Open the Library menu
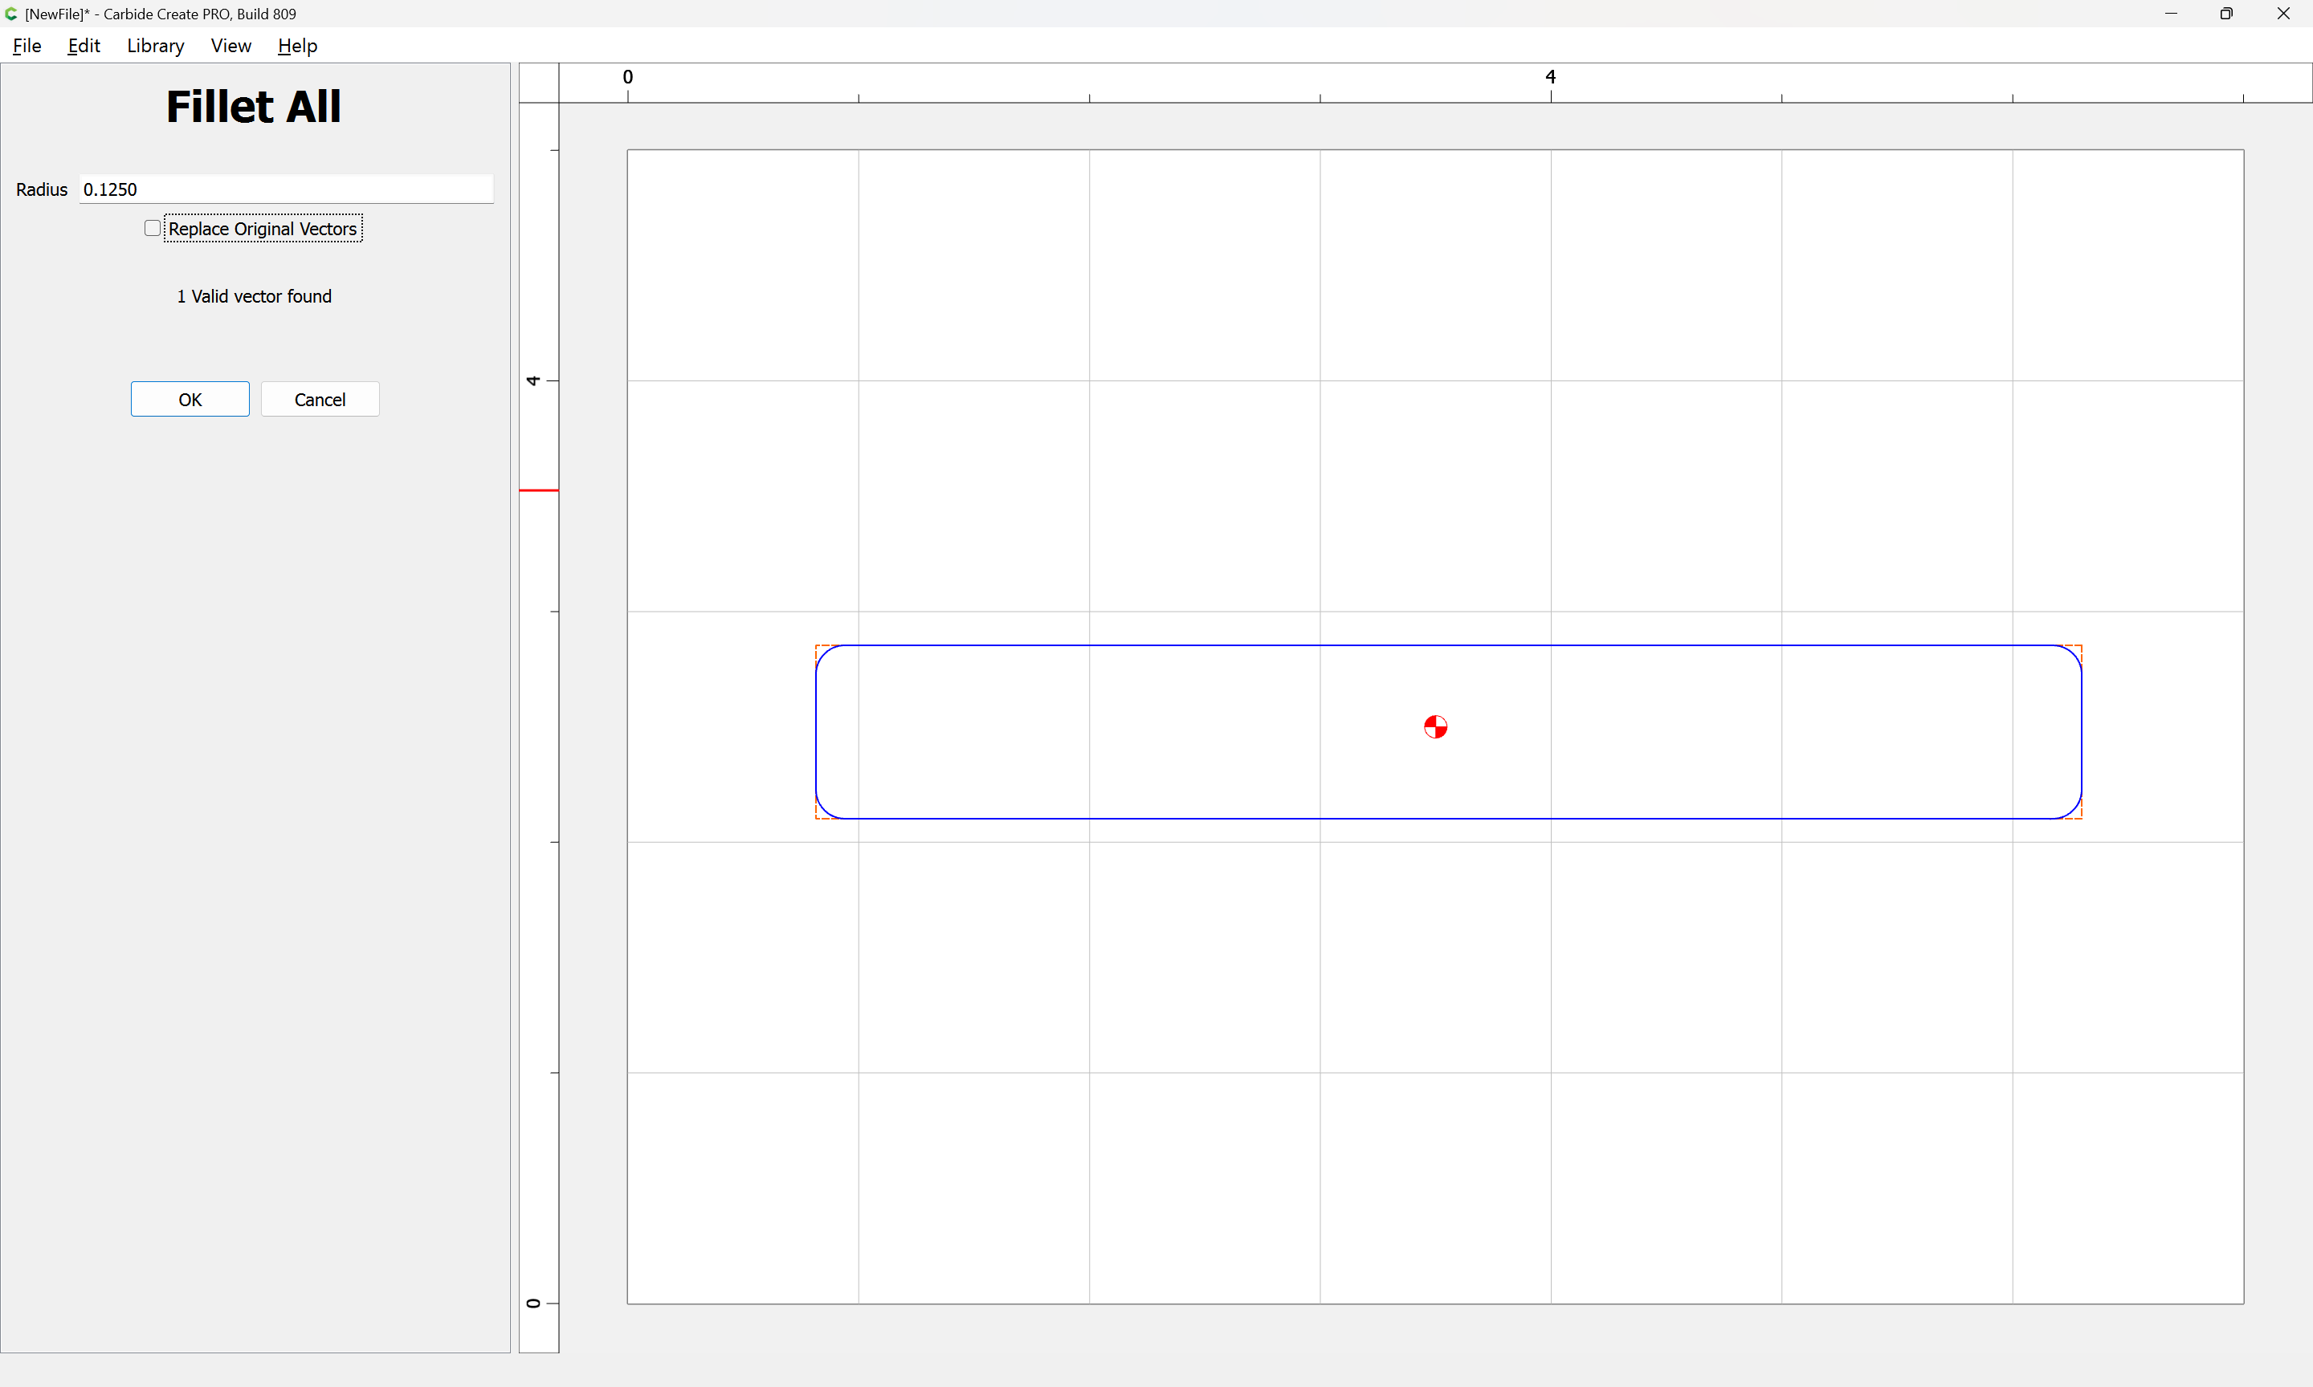Screen dimensions: 2313x1387 (x=155, y=46)
